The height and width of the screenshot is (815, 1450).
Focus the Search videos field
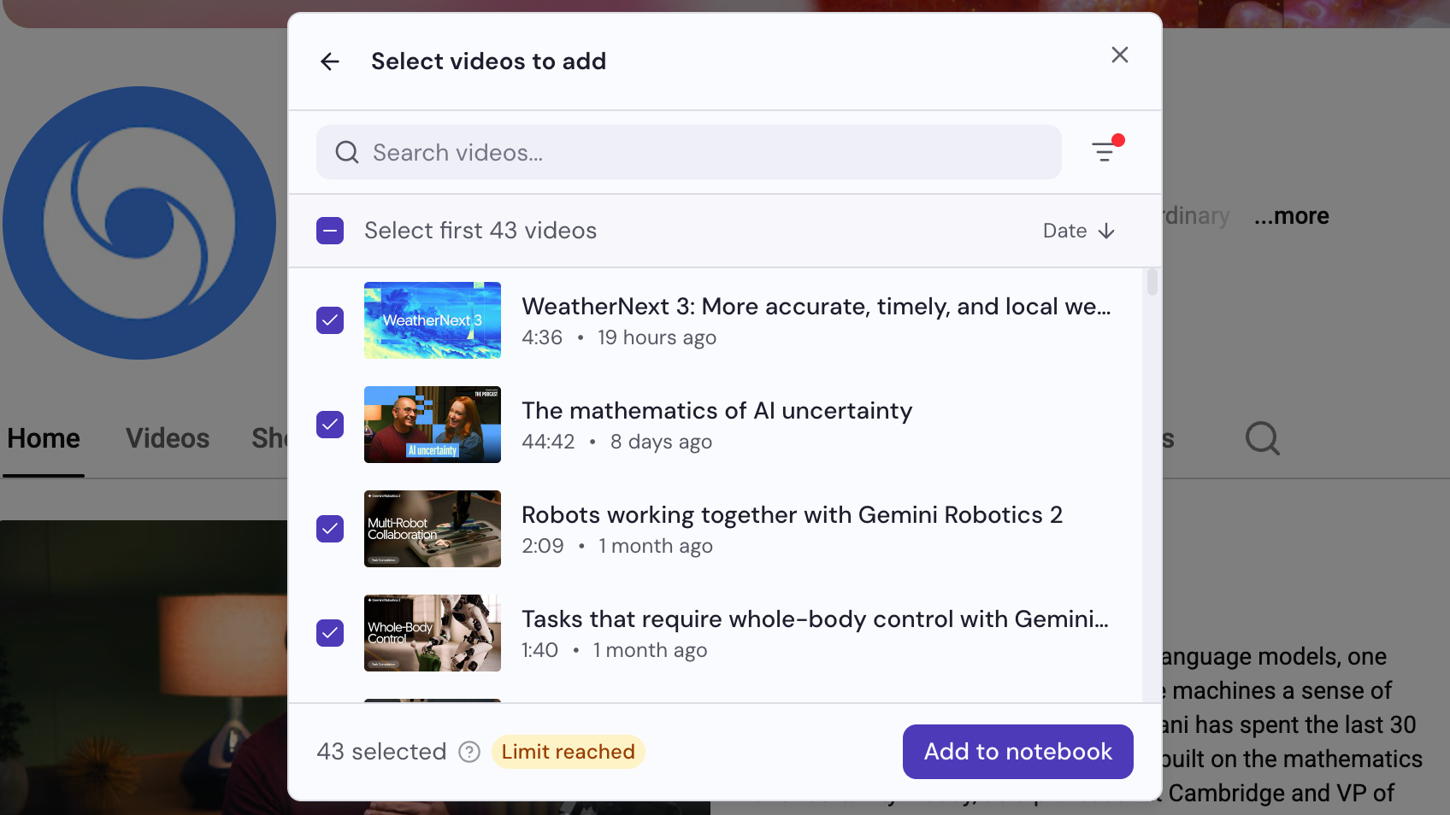click(x=689, y=152)
